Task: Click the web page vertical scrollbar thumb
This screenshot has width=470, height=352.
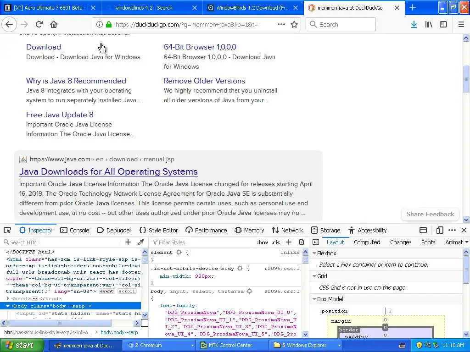Action: (x=466, y=79)
